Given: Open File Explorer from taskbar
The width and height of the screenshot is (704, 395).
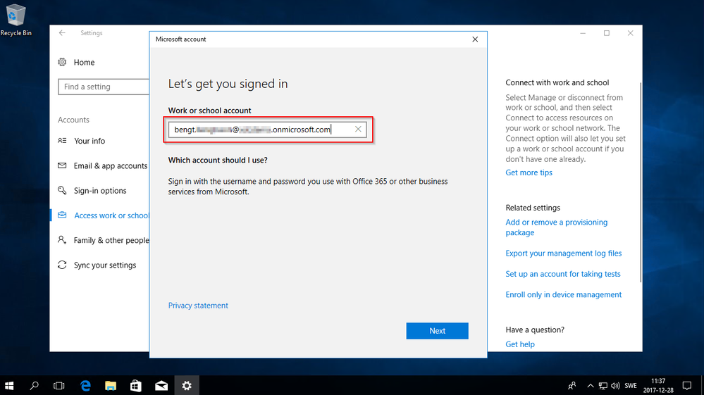Looking at the screenshot, I should click(x=111, y=386).
